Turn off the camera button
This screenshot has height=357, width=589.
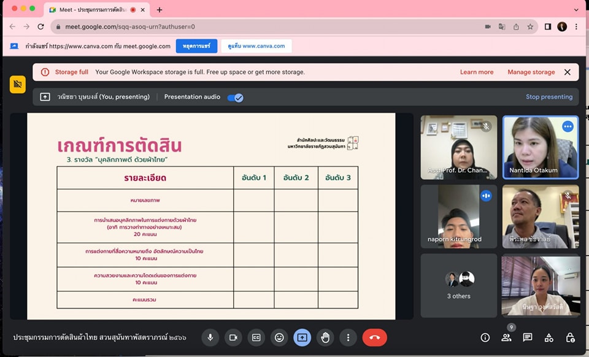tap(233, 337)
